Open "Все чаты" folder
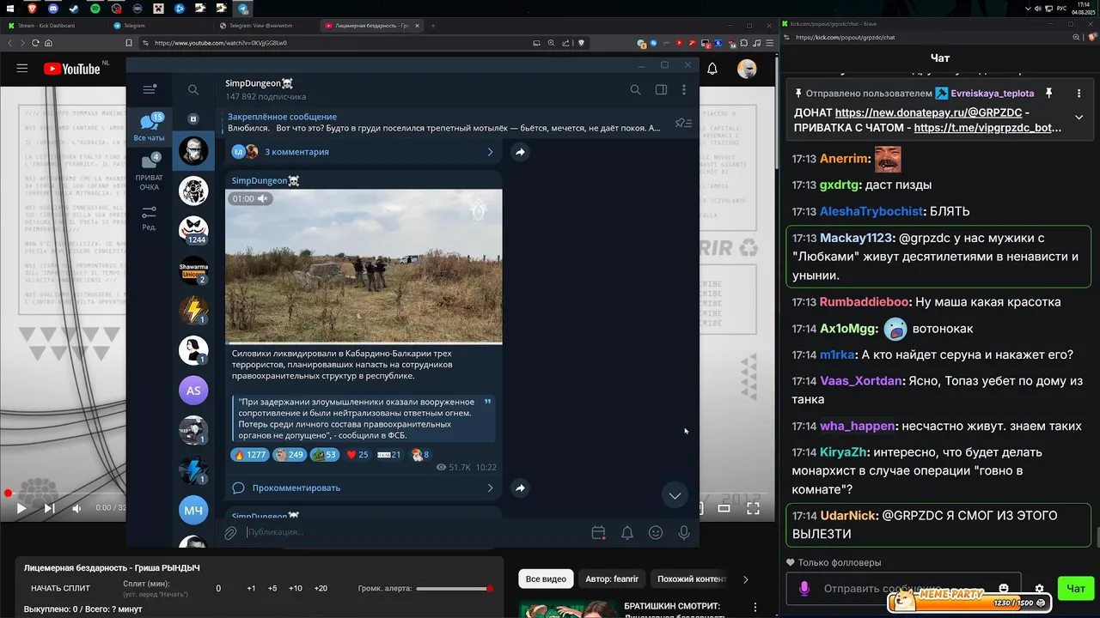The height and width of the screenshot is (618, 1100). [150, 128]
